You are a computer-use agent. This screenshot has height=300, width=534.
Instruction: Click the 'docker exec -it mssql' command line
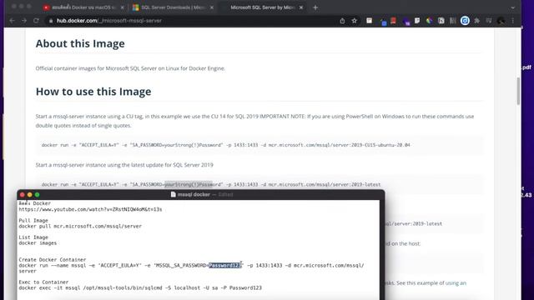coord(140,287)
